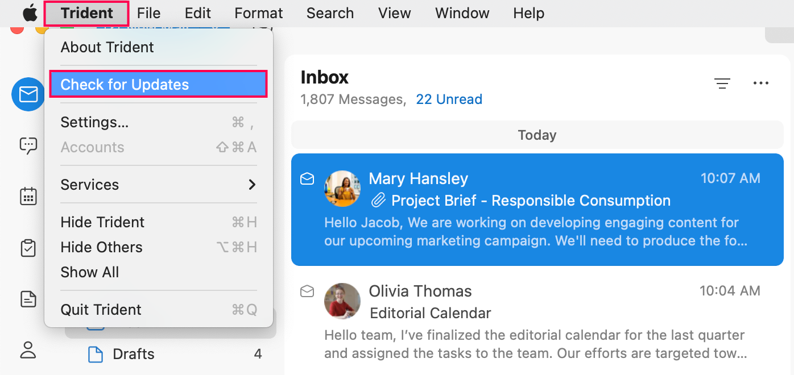Choose Hide Others
This screenshot has height=375, width=794.
159,247
